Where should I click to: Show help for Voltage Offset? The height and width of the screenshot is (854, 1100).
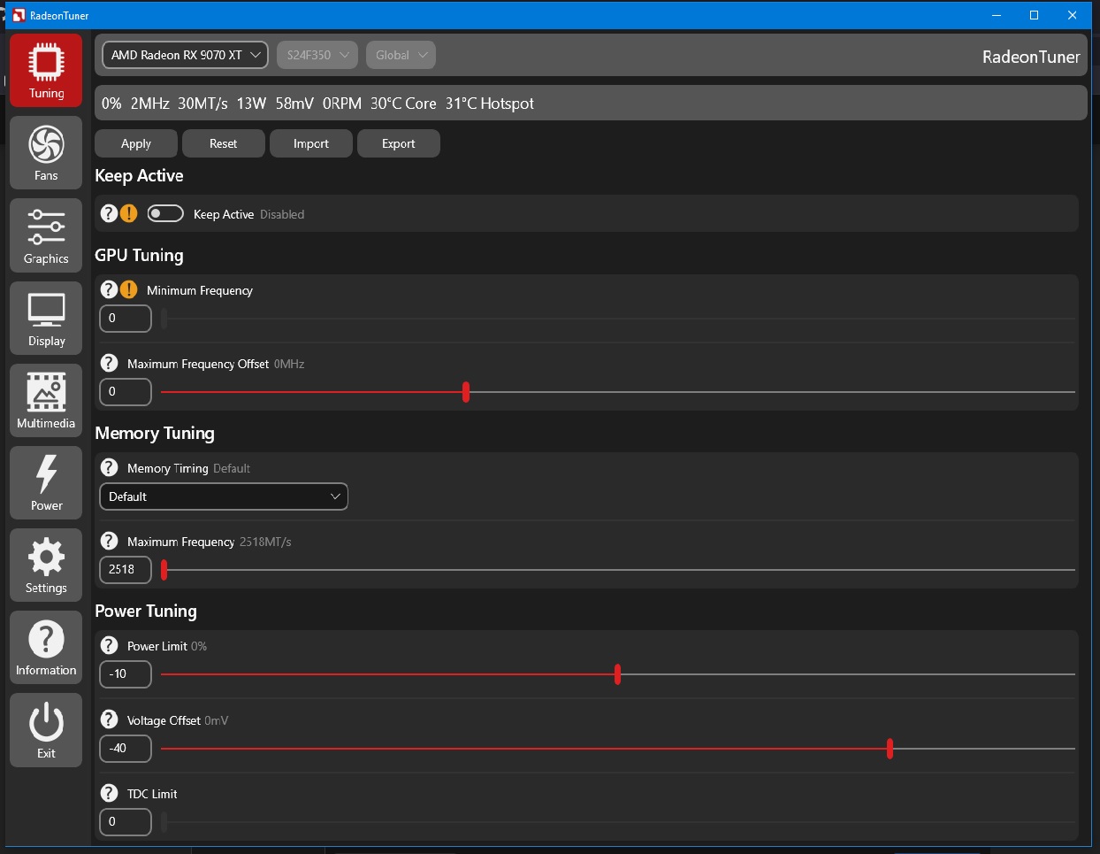click(x=109, y=719)
